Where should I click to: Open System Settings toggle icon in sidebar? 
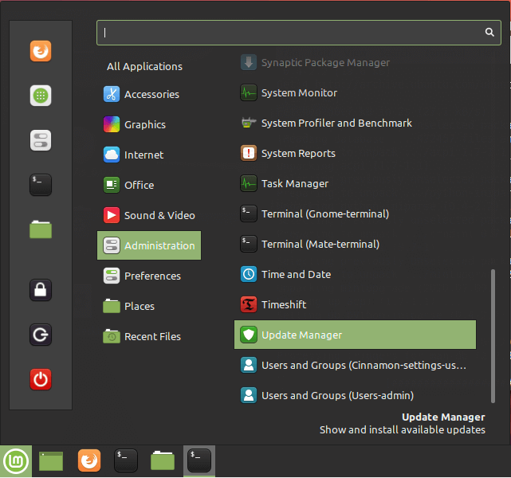tap(41, 140)
